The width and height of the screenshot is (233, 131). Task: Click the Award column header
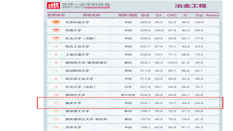212,15
